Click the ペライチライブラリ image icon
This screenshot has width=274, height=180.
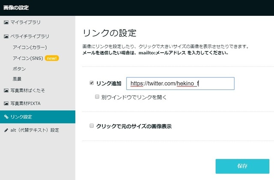(x=6, y=36)
